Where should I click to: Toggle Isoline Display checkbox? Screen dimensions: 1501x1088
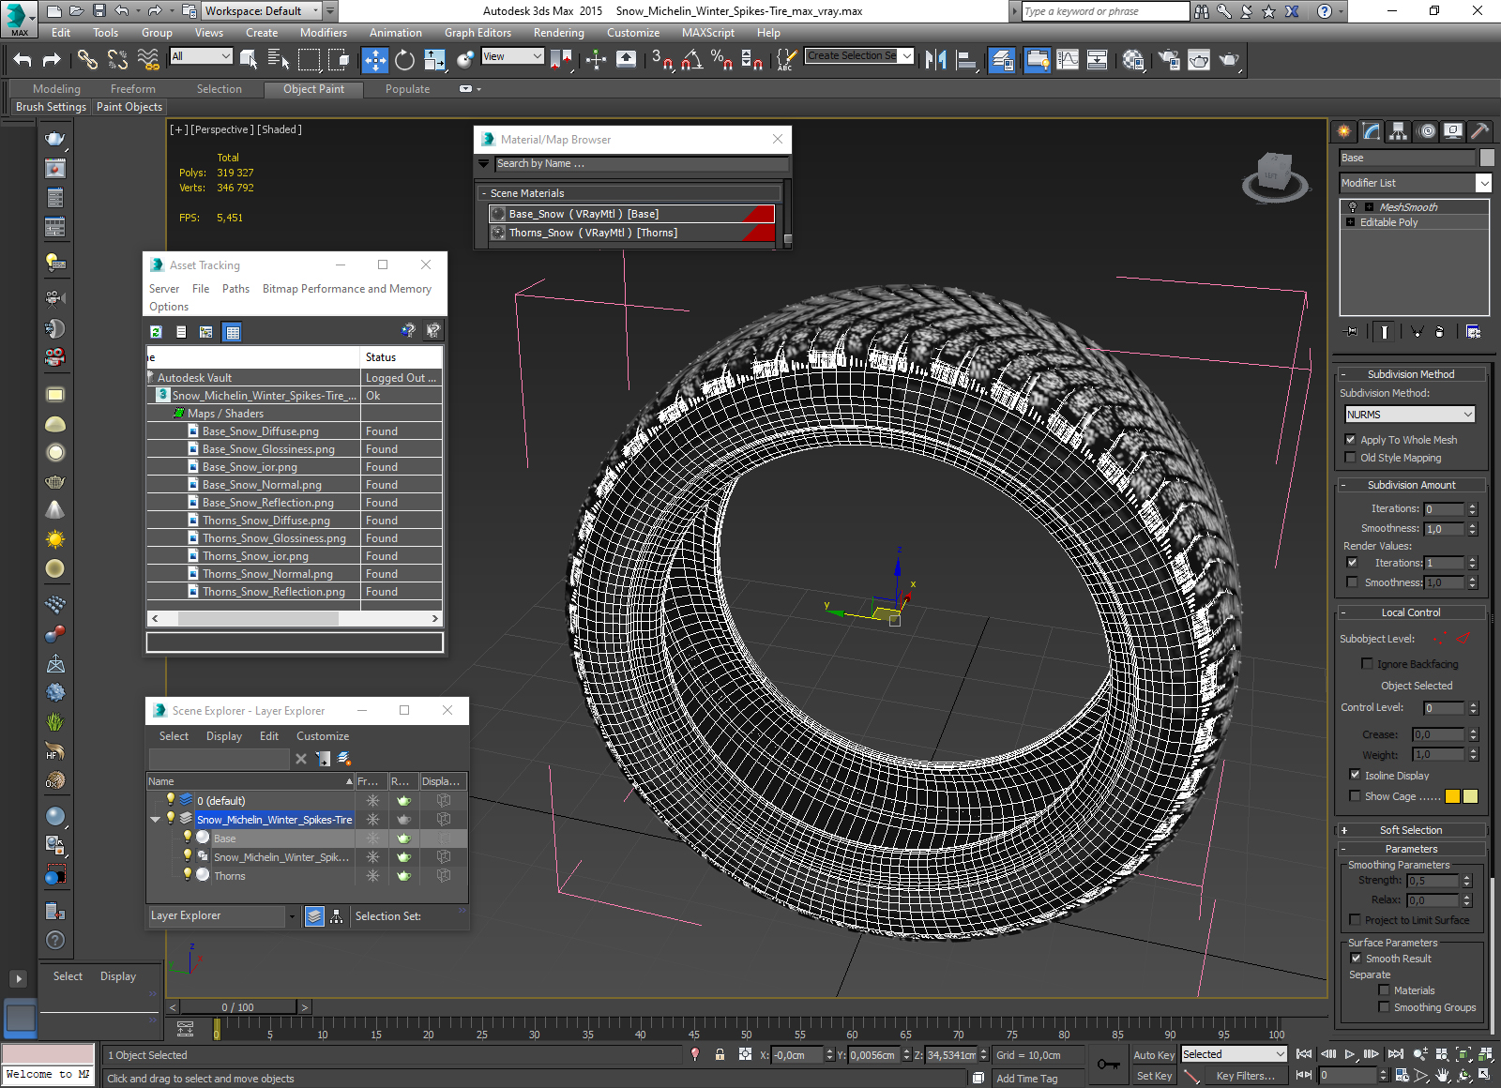click(x=1355, y=775)
